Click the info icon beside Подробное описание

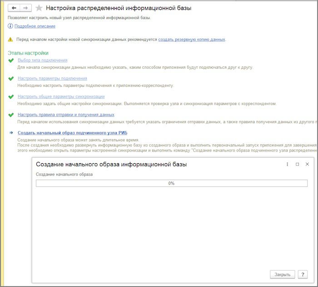click(x=10, y=26)
